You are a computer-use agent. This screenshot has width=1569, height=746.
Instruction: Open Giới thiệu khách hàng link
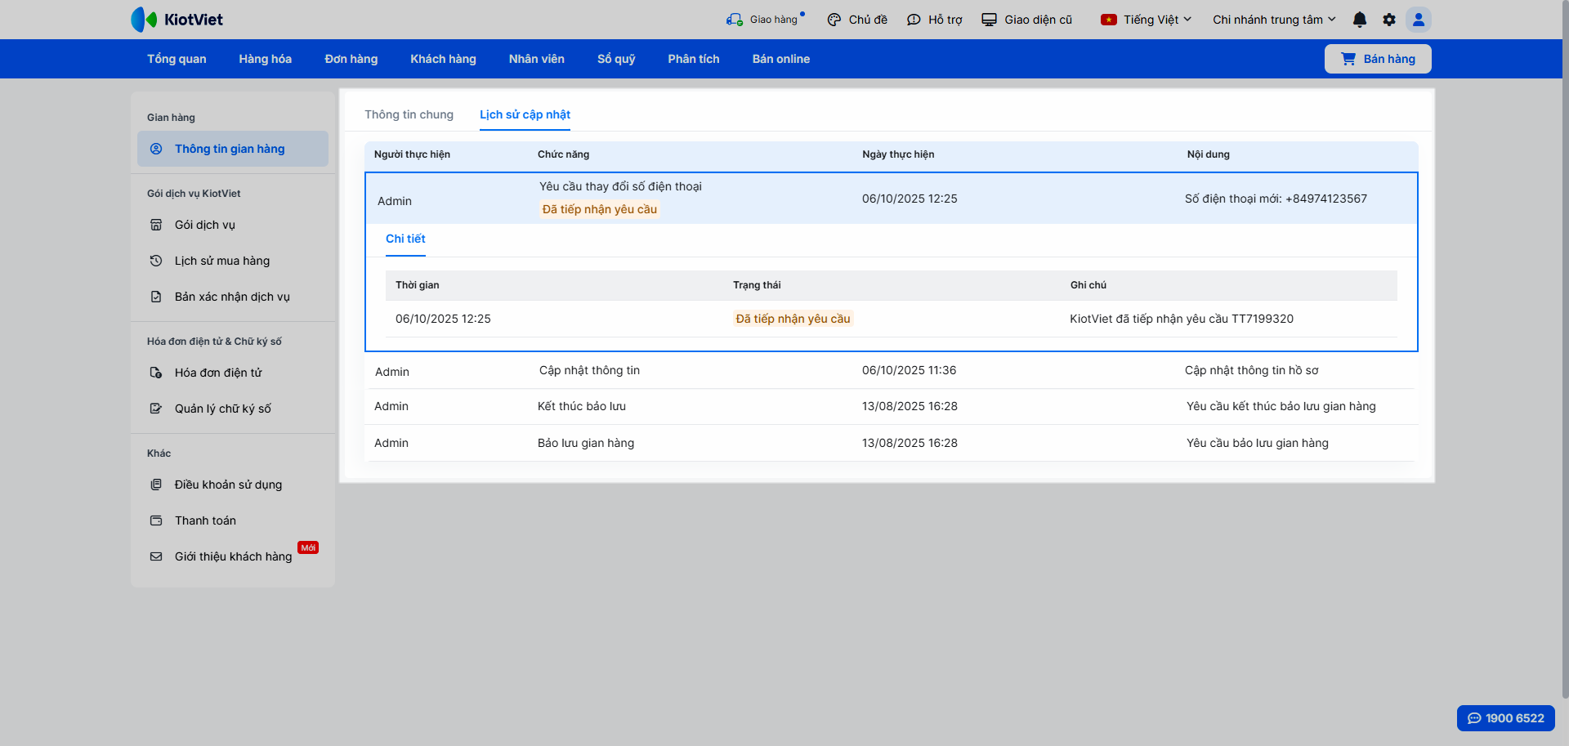coord(233,556)
